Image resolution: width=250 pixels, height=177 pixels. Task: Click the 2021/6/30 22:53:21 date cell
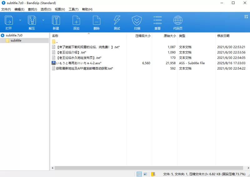231,47
